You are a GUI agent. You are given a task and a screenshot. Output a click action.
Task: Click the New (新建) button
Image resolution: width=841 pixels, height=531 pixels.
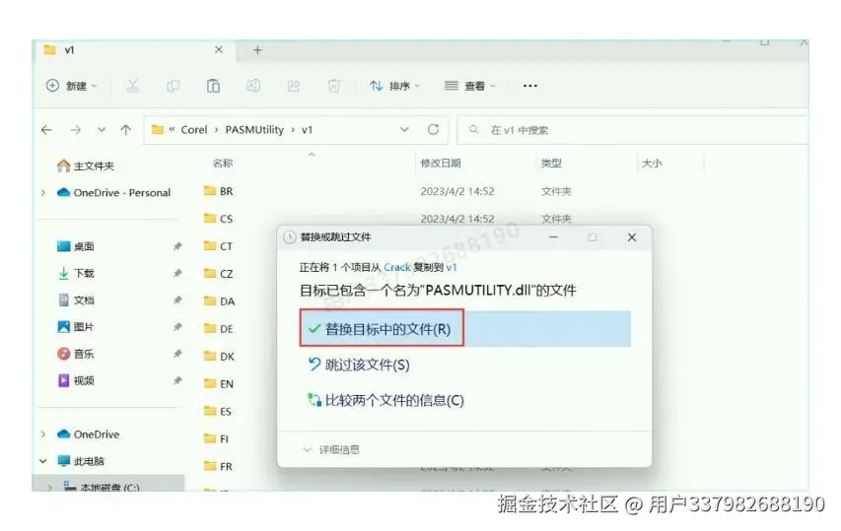(71, 86)
